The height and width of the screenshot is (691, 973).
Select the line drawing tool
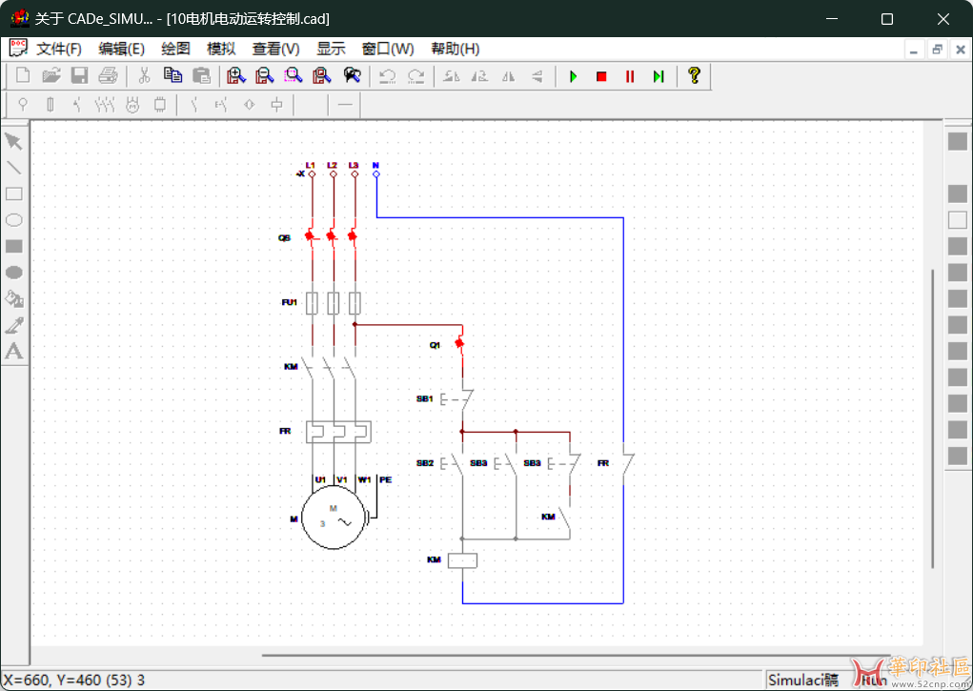[13, 168]
